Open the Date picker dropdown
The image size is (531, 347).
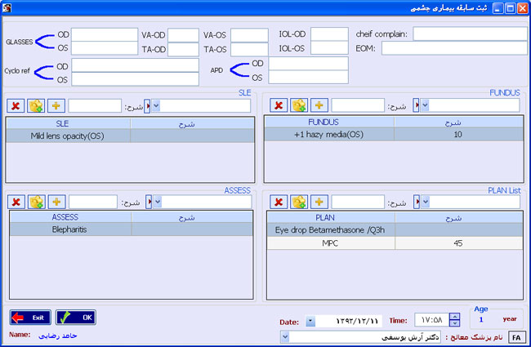[x=310, y=321]
